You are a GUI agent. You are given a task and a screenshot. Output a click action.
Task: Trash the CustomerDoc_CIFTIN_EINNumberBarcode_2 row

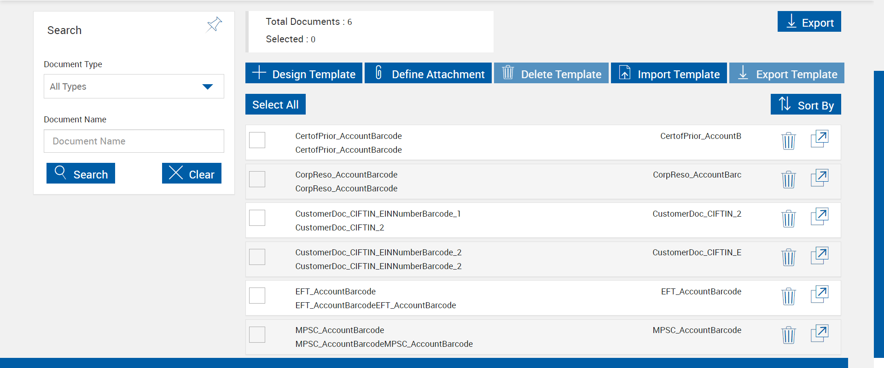coord(789,257)
